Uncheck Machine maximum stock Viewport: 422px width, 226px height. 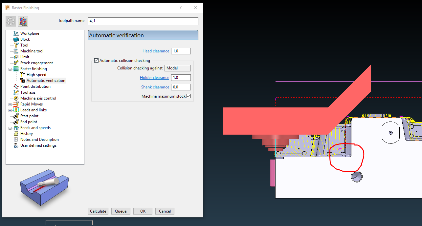[x=189, y=96]
